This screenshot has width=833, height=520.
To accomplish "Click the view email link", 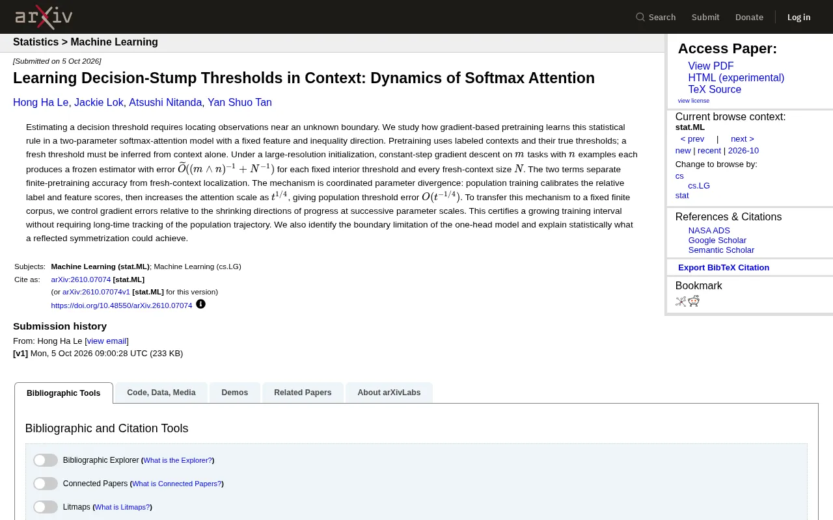I will 107,341.
